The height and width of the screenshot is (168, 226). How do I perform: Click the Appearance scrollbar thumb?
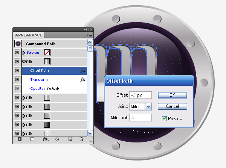coord(90,48)
